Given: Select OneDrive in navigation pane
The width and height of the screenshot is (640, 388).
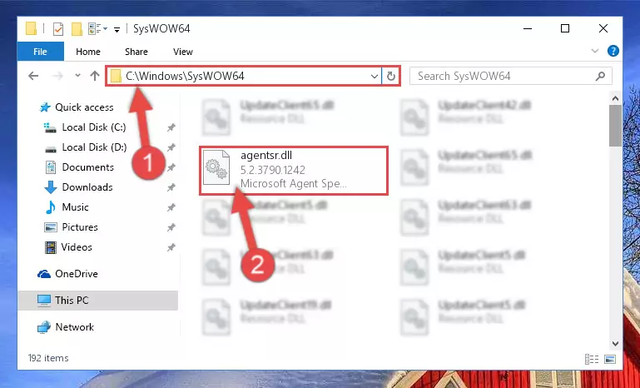Looking at the screenshot, I should coord(77,274).
